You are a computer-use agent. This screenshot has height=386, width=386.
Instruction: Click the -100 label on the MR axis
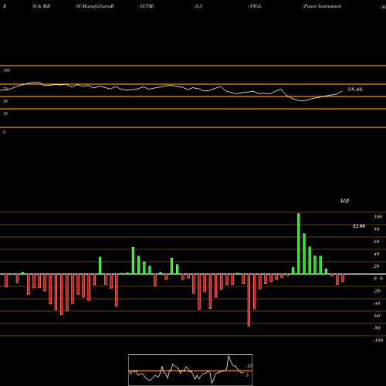click(378, 340)
